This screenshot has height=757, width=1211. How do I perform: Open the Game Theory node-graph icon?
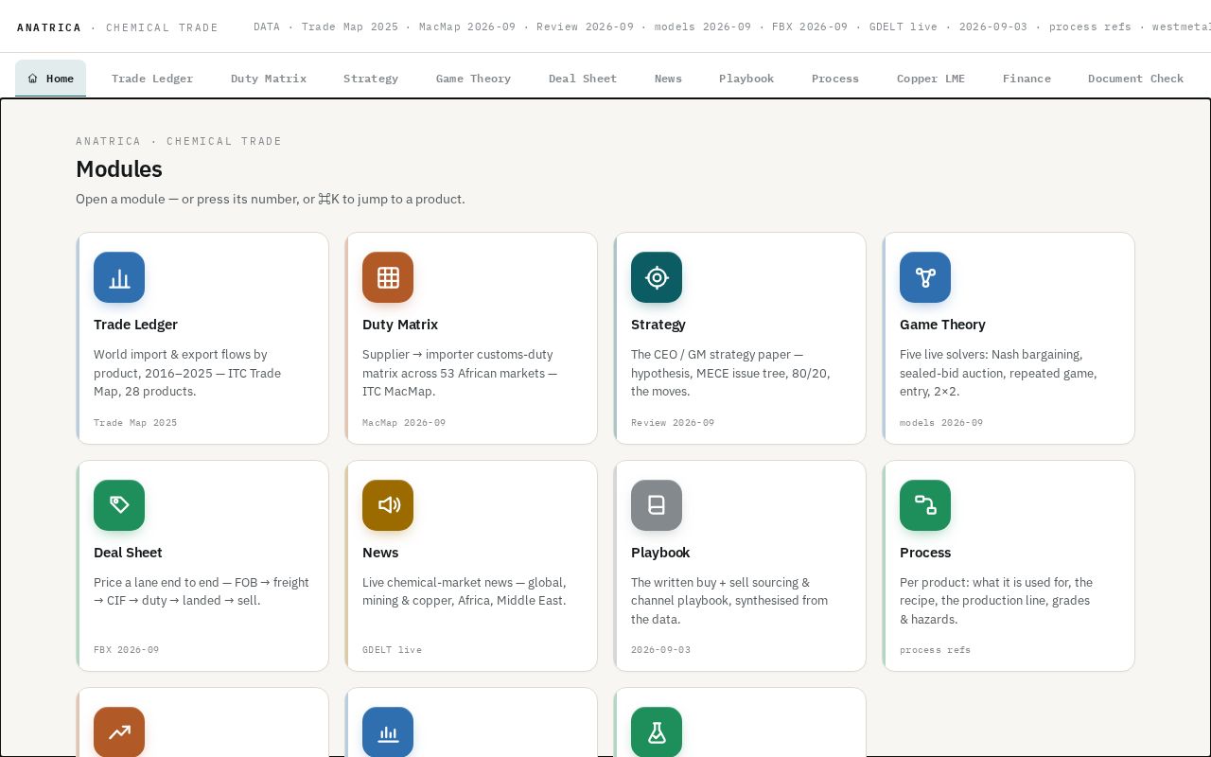(x=925, y=277)
